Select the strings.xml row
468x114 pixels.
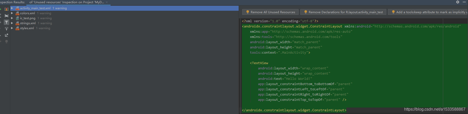(124, 23)
